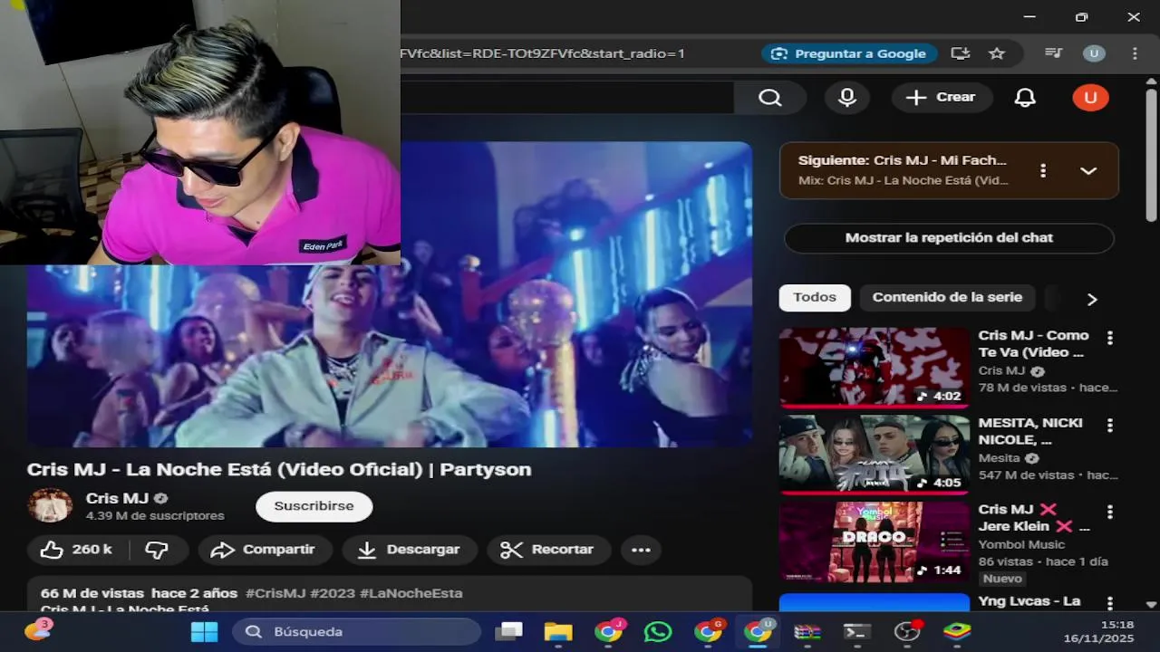Open the terminal icon in taskbar
Image resolution: width=1160 pixels, height=652 pixels.
[856, 631]
